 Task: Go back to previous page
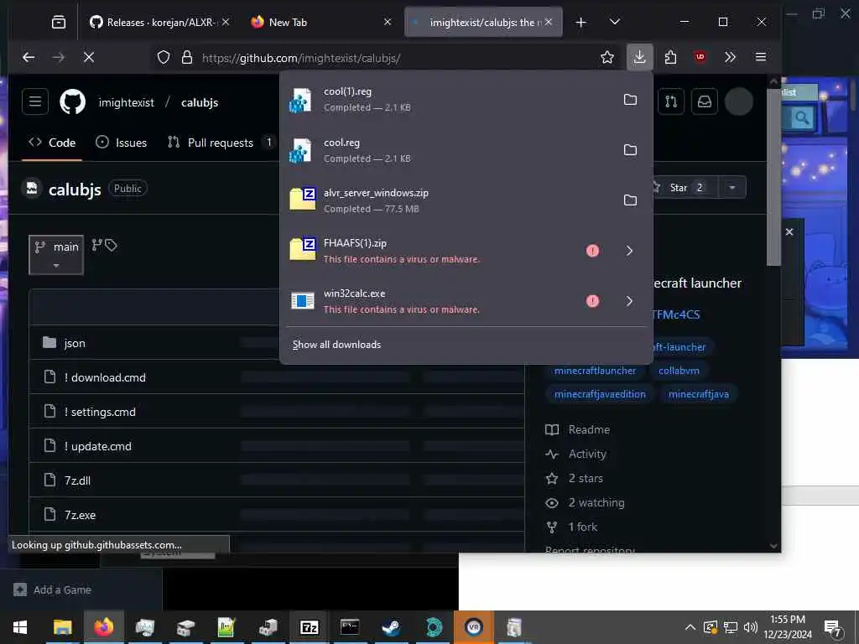coord(29,57)
